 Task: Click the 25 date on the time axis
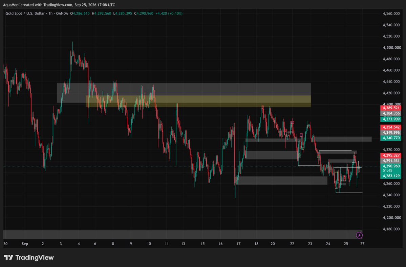pos(346,244)
